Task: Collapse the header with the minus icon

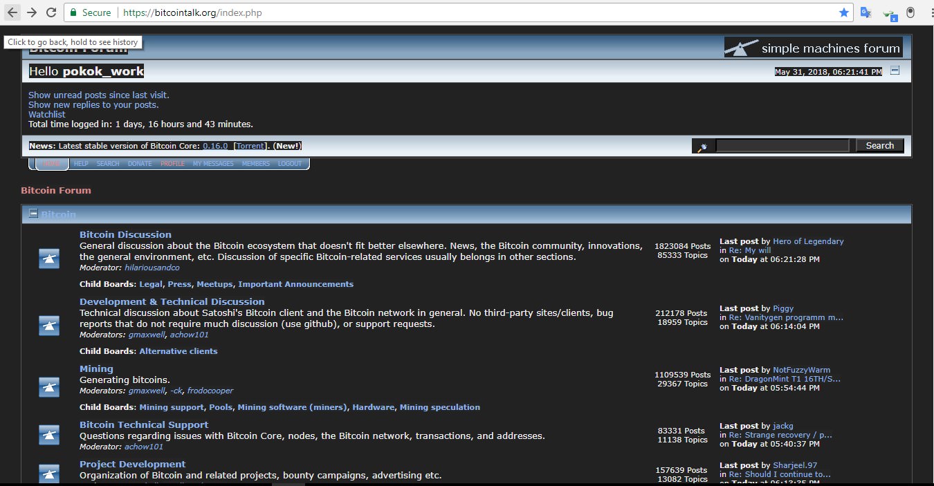Action: tap(895, 71)
